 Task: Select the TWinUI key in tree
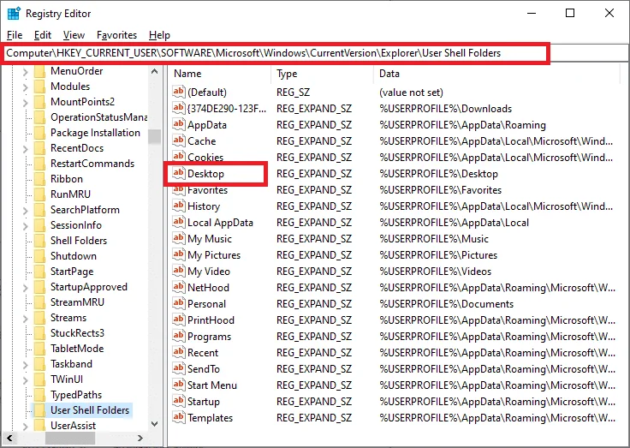(67, 379)
